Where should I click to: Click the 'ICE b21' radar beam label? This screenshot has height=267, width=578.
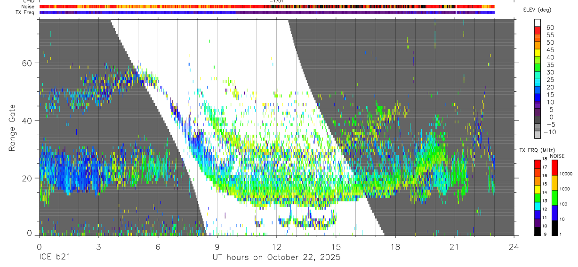coord(55,257)
